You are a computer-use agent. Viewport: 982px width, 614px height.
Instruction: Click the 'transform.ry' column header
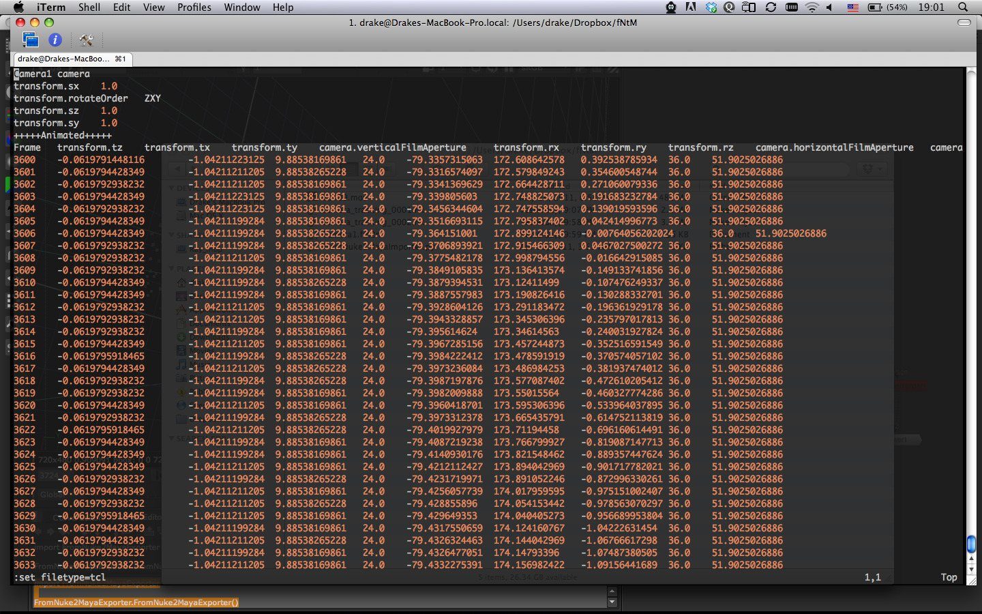point(614,147)
